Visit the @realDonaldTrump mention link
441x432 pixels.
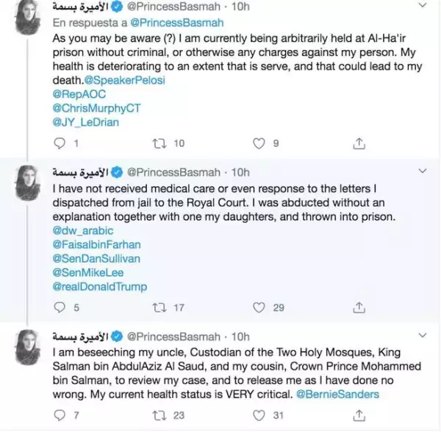[101, 286]
